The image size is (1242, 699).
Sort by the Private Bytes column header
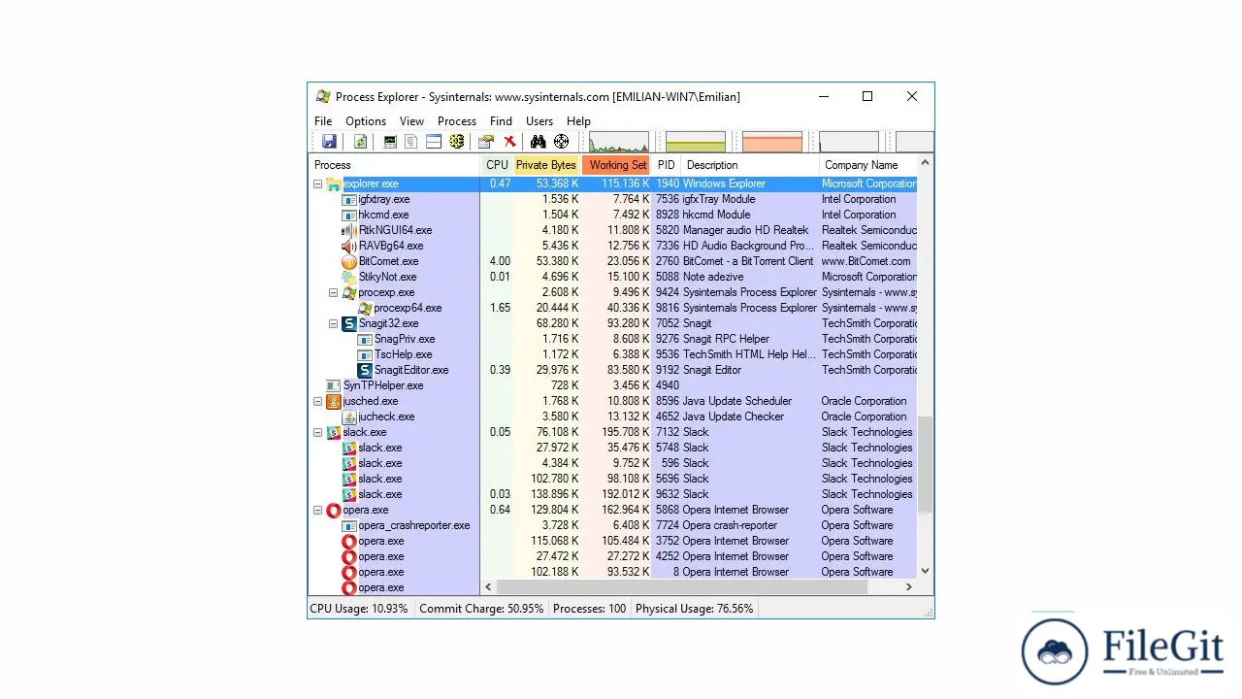point(546,165)
